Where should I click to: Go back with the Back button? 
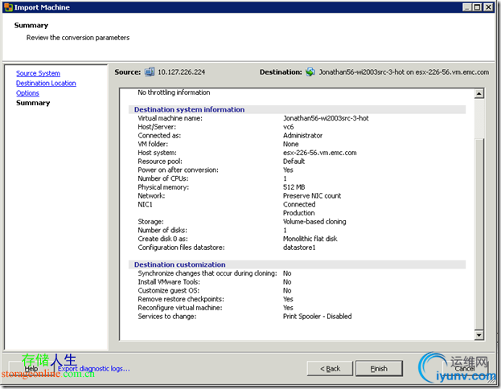[x=330, y=369]
